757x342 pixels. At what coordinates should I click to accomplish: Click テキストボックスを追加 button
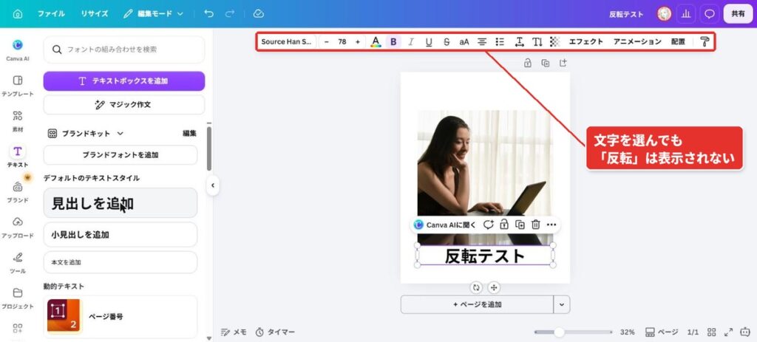click(x=124, y=81)
